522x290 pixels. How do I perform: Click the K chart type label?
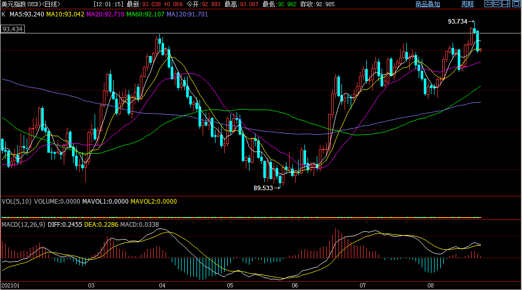click(x=3, y=14)
